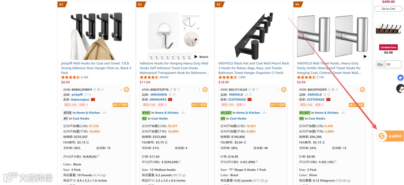Click the Go to Cart button
Viewport: 404px width, 185px height.
[x=388, y=9]
